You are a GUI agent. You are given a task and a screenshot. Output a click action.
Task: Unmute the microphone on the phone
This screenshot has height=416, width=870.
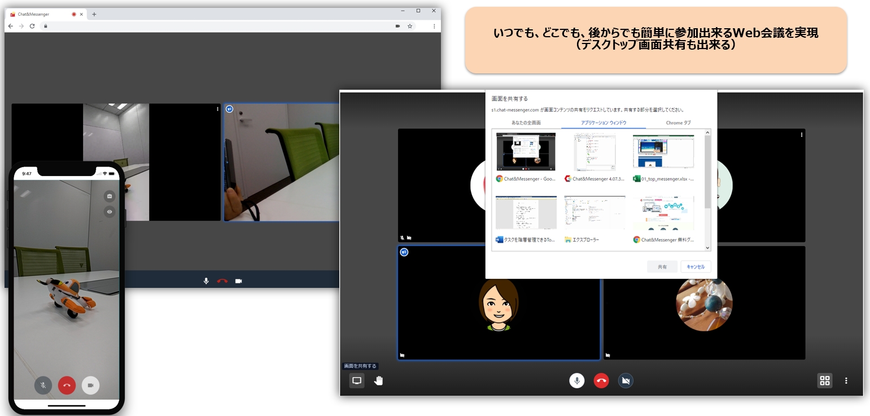point(43,386)
